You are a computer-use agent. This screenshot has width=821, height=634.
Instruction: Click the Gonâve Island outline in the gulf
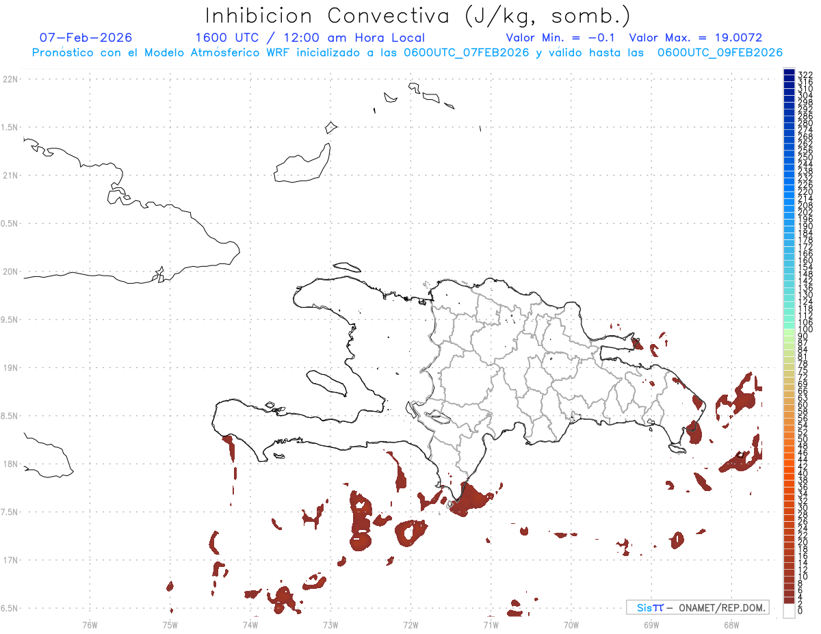pos(326,382)
